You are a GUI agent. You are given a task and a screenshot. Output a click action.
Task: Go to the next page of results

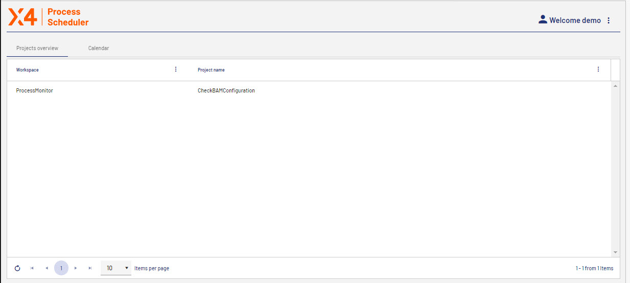coord(76,268)
